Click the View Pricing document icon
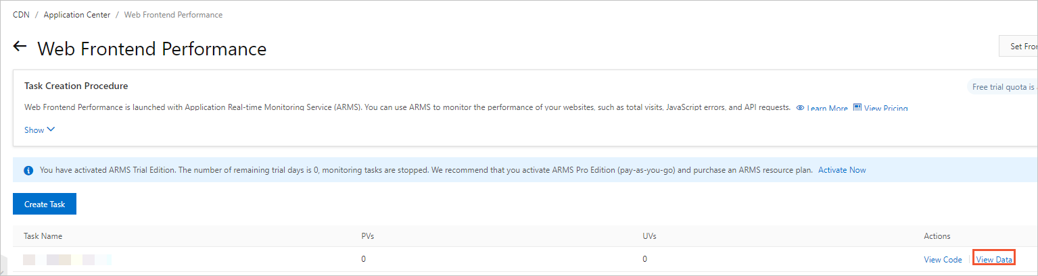Image resolution: width=1038 pixels, height=276 pixels. (857, 108)
